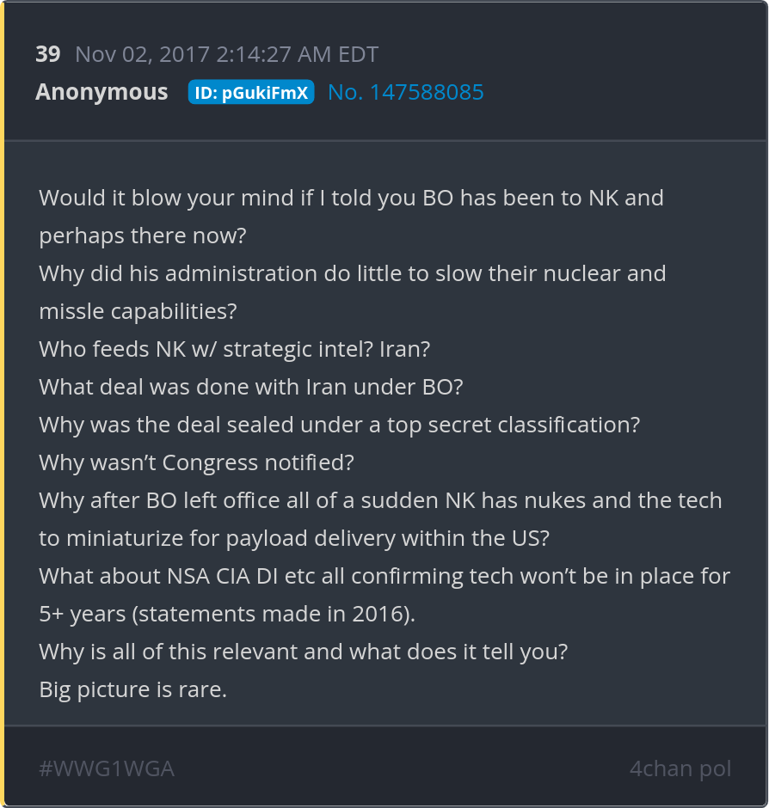This screenshot has height=808, width=769.
Task: Click the Nov 02, 2017 timestamp
Action: [226, 54]
